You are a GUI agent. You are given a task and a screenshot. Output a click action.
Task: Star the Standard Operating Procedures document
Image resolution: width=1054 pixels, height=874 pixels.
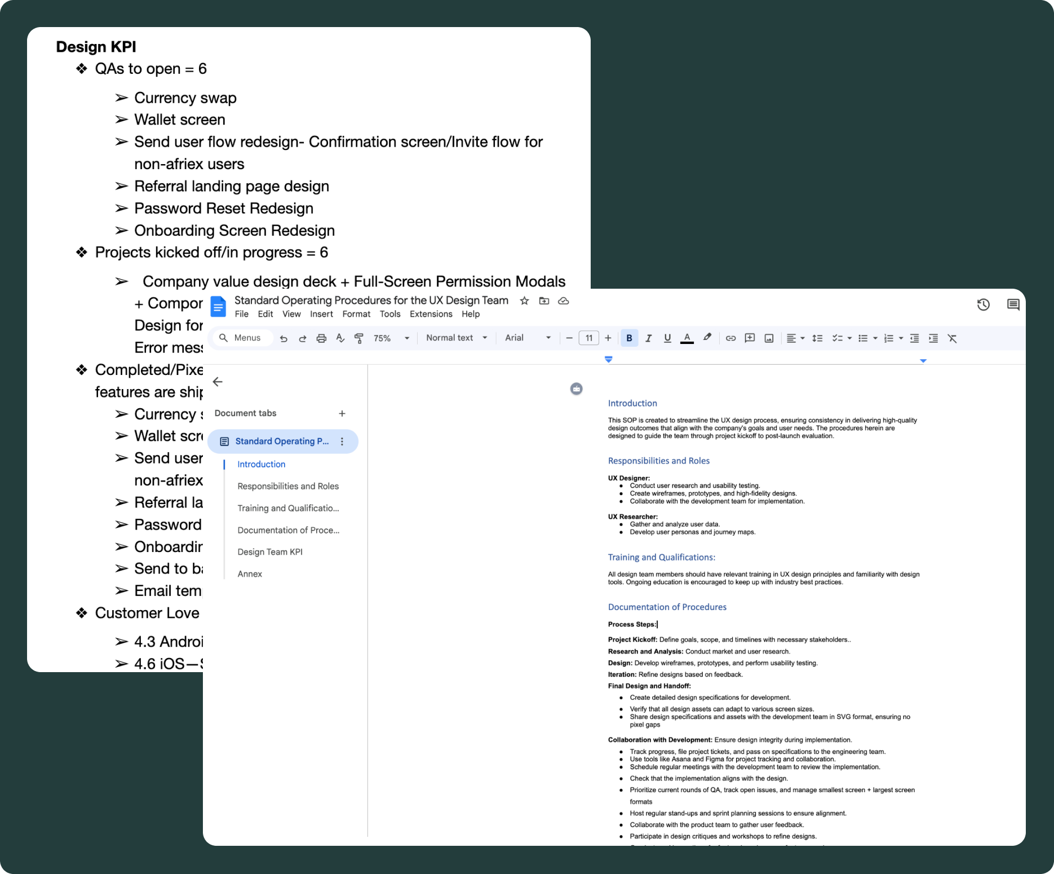coord(524,301)
